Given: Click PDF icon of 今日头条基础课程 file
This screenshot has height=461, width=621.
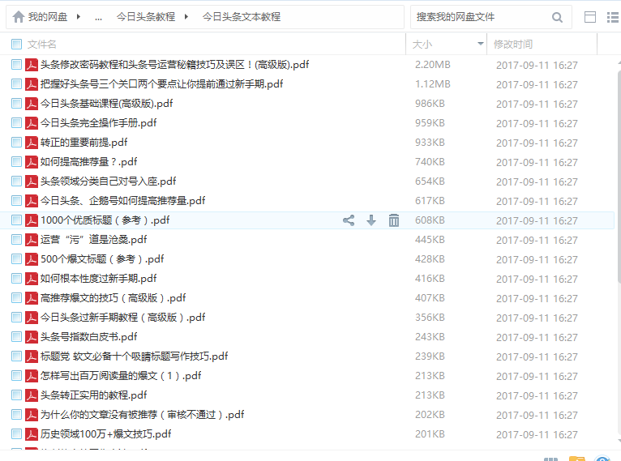Looking at the screenshot, I should 32,104.
